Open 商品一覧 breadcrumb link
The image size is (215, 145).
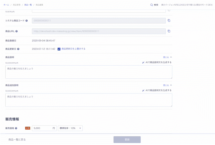coord(28,5)
